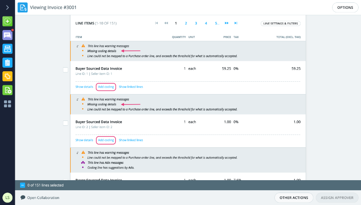Jump back pages with double-left arrow
This screenshot has height=205, width=361.
166,23
